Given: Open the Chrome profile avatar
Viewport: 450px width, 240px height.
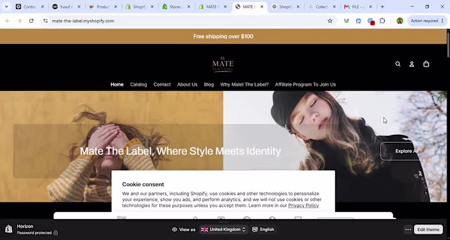Looking at the screenshot, I should 400,21.
